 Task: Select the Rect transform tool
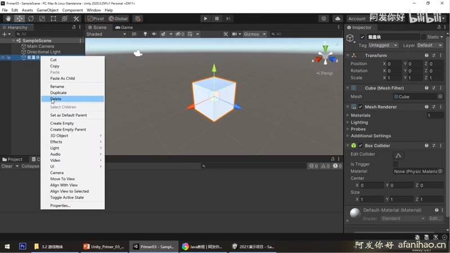tap(53, 19)
